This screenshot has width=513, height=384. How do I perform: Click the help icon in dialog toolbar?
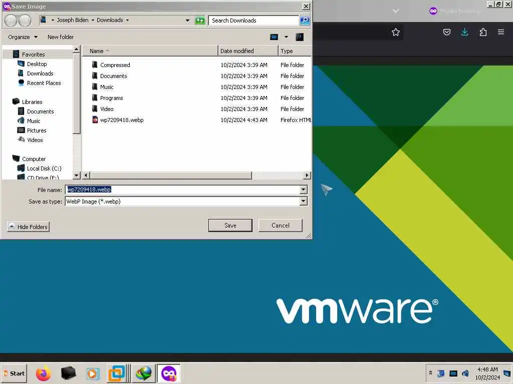click(x=300, y=37)
